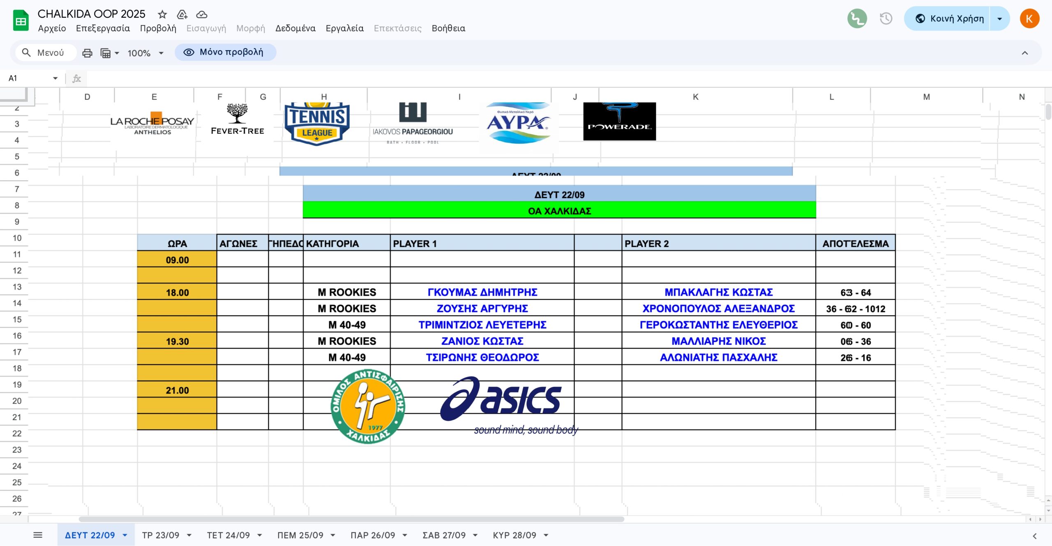Select the ΑΠΟΤΕΛΕΣΜΑ header cell

[855, 243]
